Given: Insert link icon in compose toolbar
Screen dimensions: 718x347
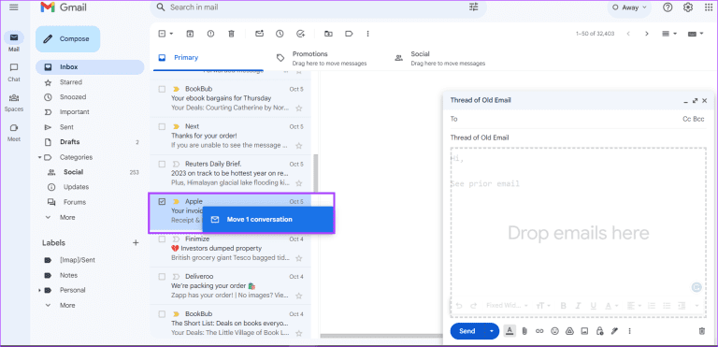Looking at the screenshot, I should [539, 331].
